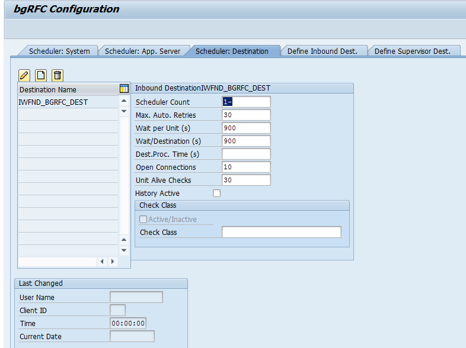
Task: Click the left arrow on horizontal scrollbar
Action: [x=102, y=261]
